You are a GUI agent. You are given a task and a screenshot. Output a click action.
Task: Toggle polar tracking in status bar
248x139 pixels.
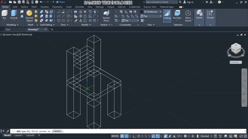coord(139,136)
